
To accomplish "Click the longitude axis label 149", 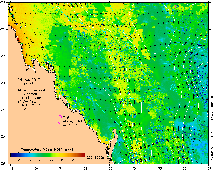I will (x=11, y=169).
